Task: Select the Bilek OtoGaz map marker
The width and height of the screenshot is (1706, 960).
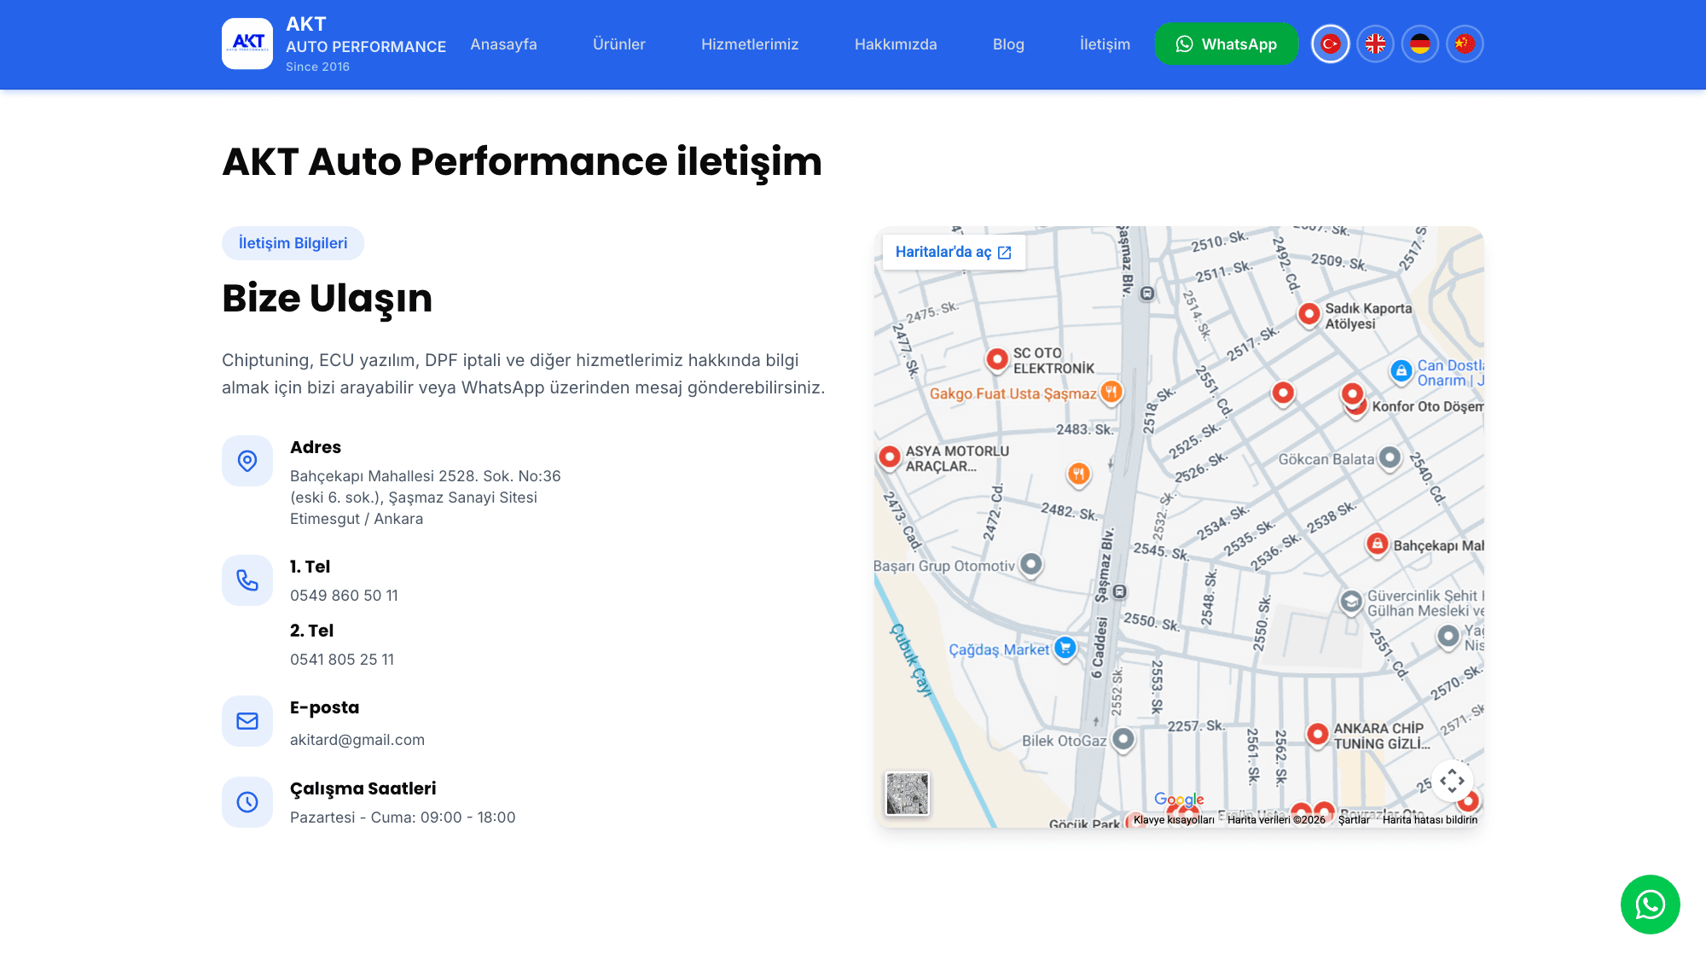Action: click(x=1123, y=739)
